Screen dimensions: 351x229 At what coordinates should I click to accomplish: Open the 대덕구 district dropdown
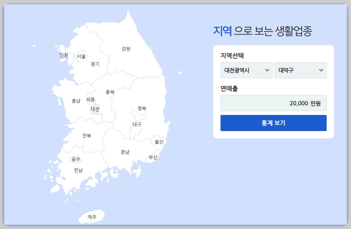tap(300, 70)
